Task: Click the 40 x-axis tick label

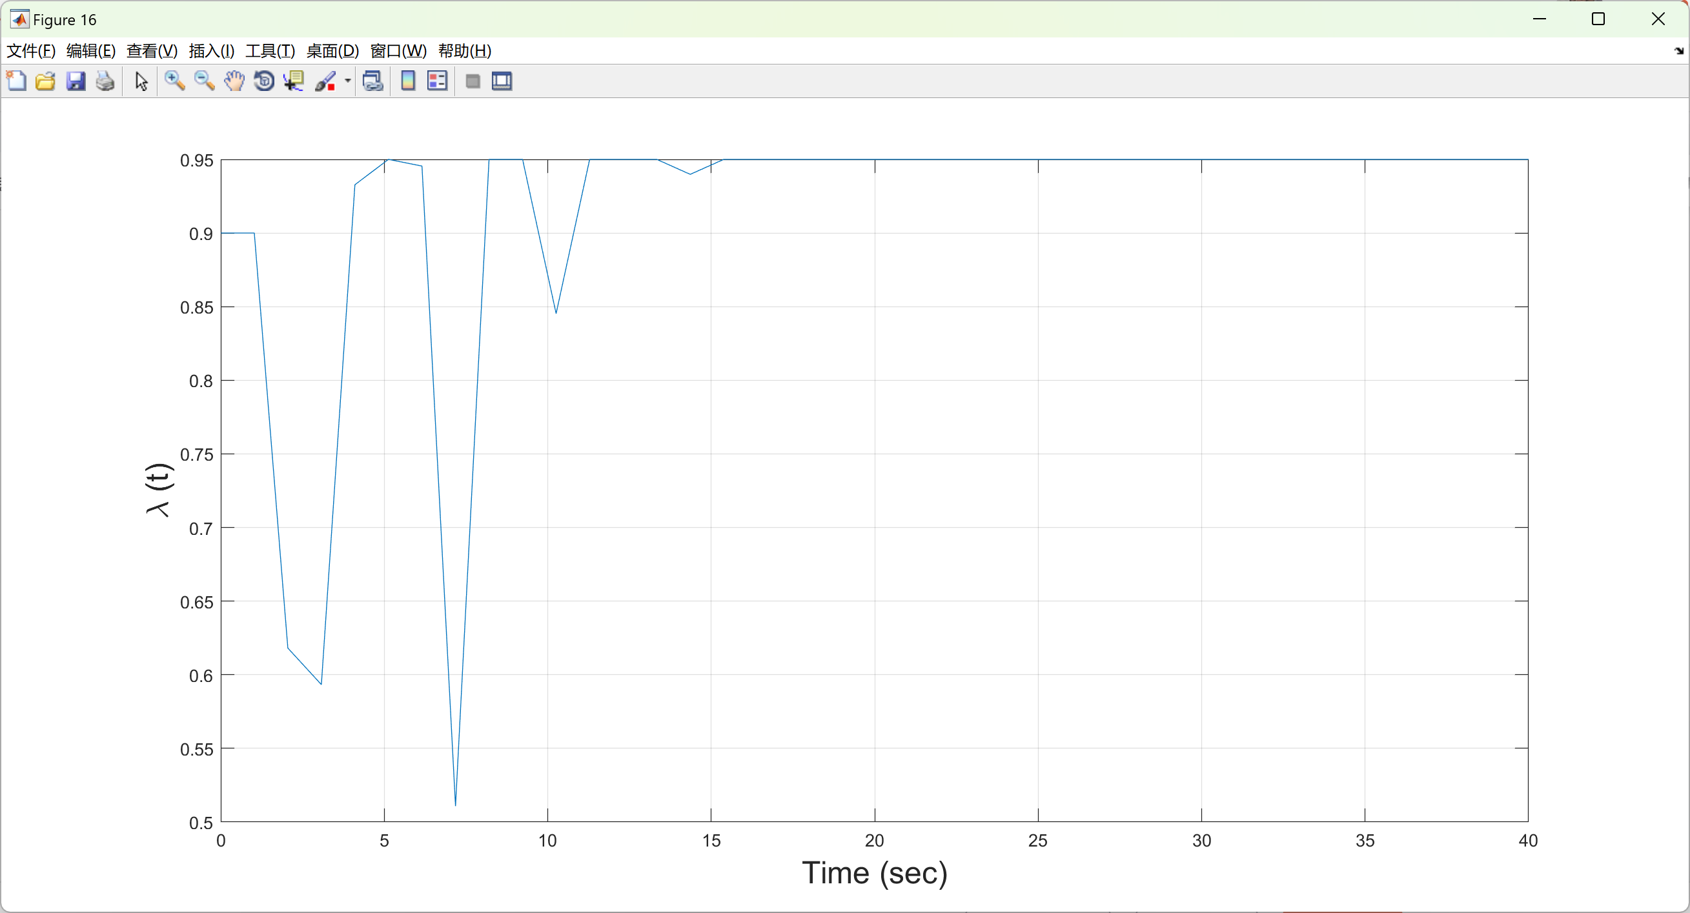Action: coord(1528,840)
